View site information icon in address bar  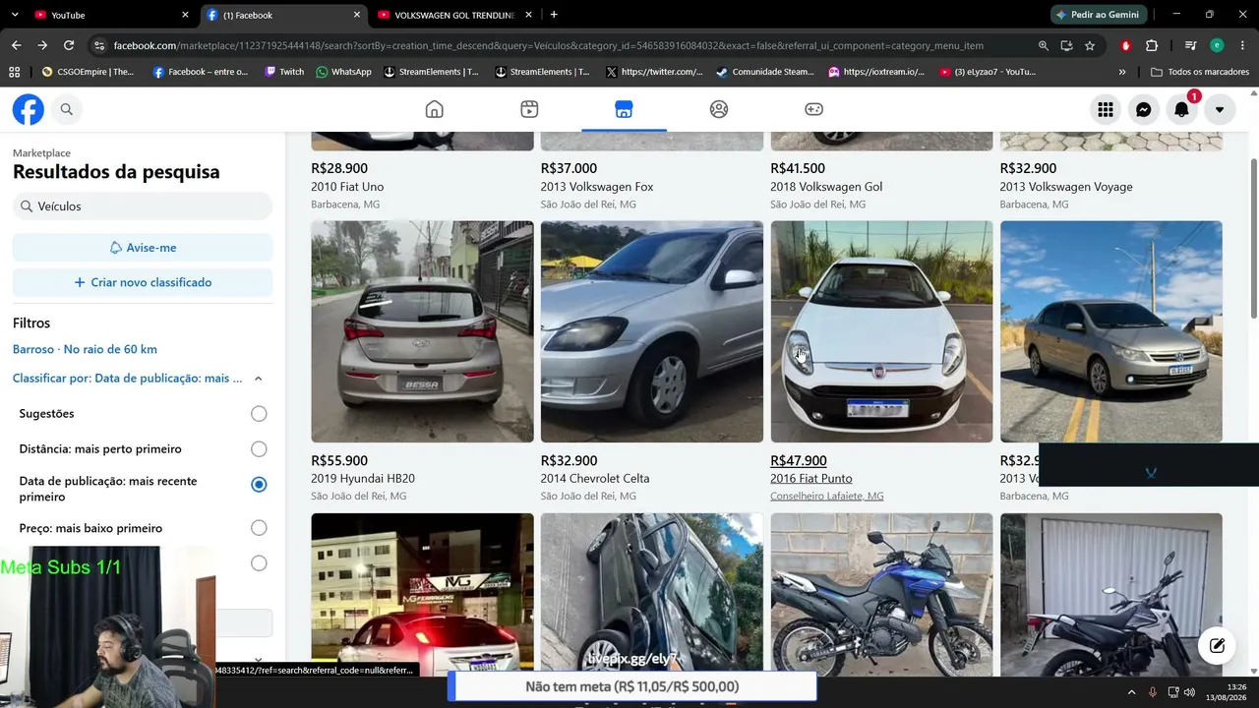click(x=98, y=45)
